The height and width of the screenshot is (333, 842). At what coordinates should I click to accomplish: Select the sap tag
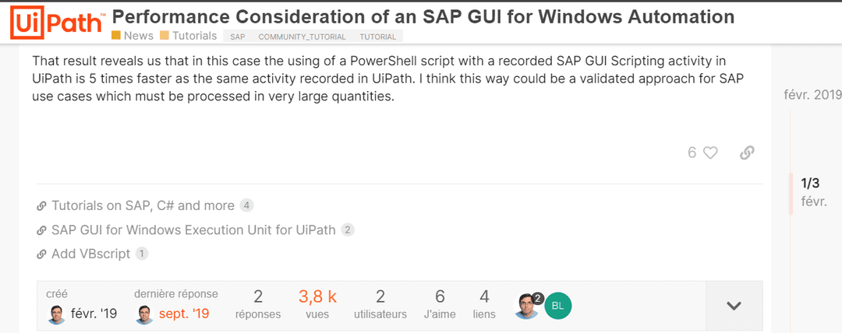coord(238,37)
